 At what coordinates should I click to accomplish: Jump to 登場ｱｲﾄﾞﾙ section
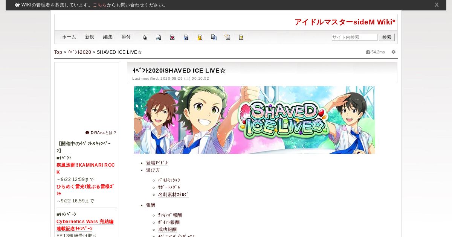click(157, 163)
